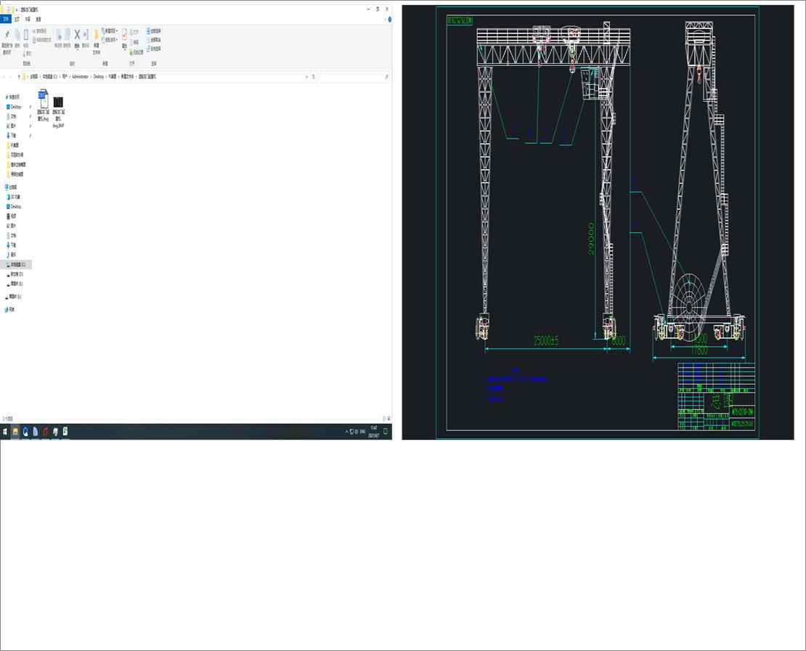Click the title block in the drawing
Screen dimensions: 806x651
coord(717,396)
